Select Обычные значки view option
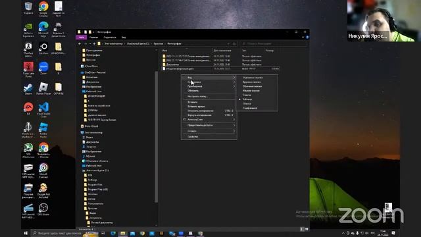Image resolution: width=421 pixels, height=237 pixels. [x=257, y=86]
